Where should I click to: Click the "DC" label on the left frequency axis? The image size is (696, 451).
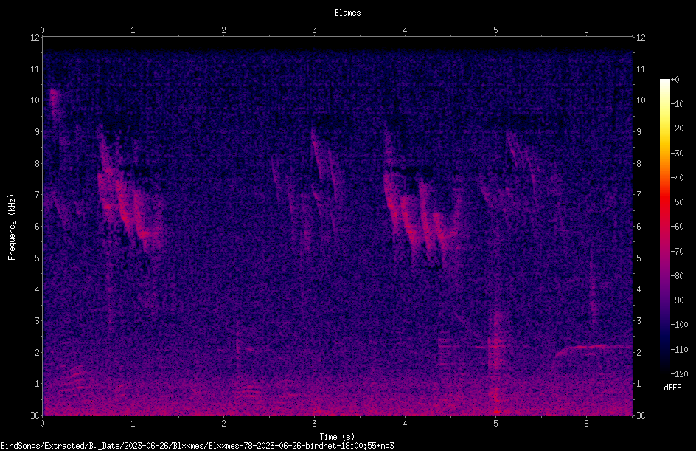click(x=35, y=416)
